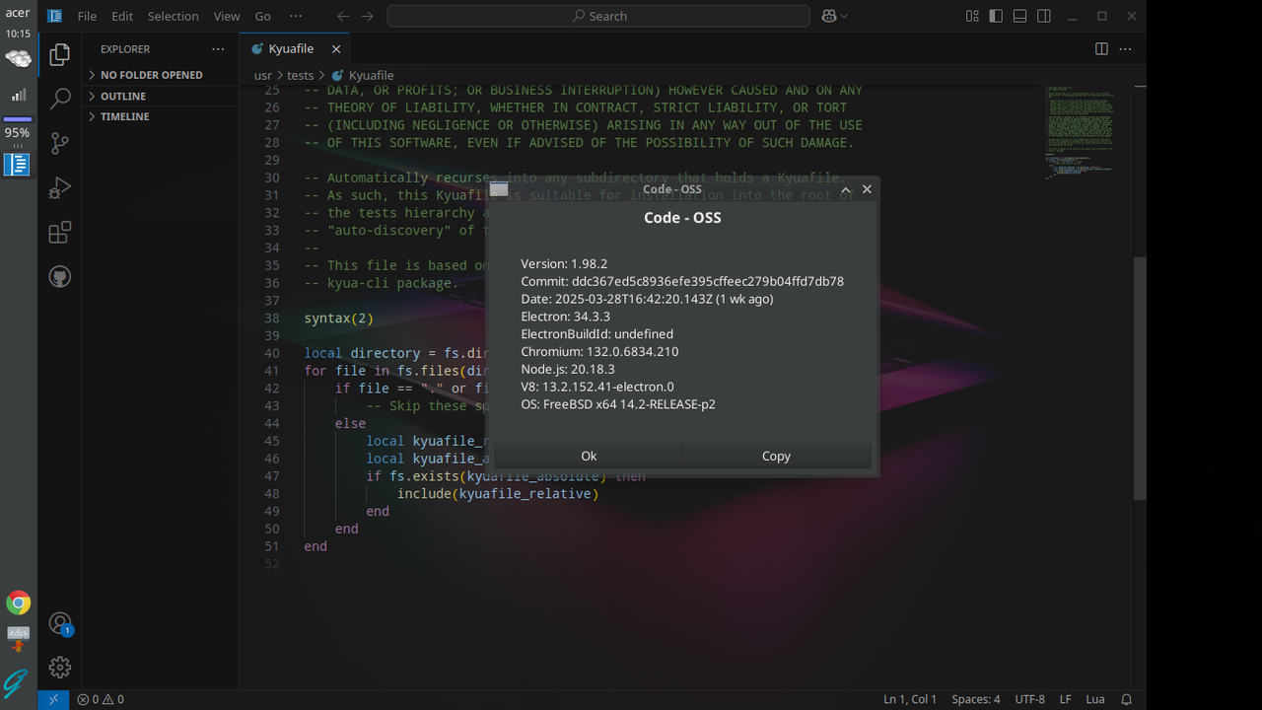Open the Run and Debug view

pyautogui.click(x=60, y=187)
